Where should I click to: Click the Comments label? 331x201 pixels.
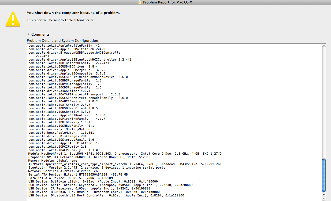click(40, 34)
